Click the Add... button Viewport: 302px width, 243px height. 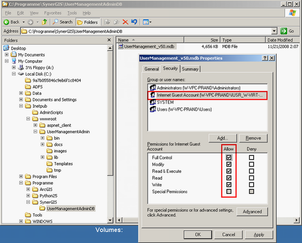222,138
